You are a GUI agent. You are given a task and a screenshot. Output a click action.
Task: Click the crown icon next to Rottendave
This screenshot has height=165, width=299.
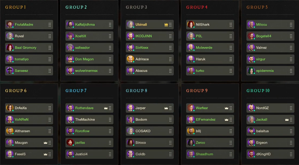coord(106,108)
